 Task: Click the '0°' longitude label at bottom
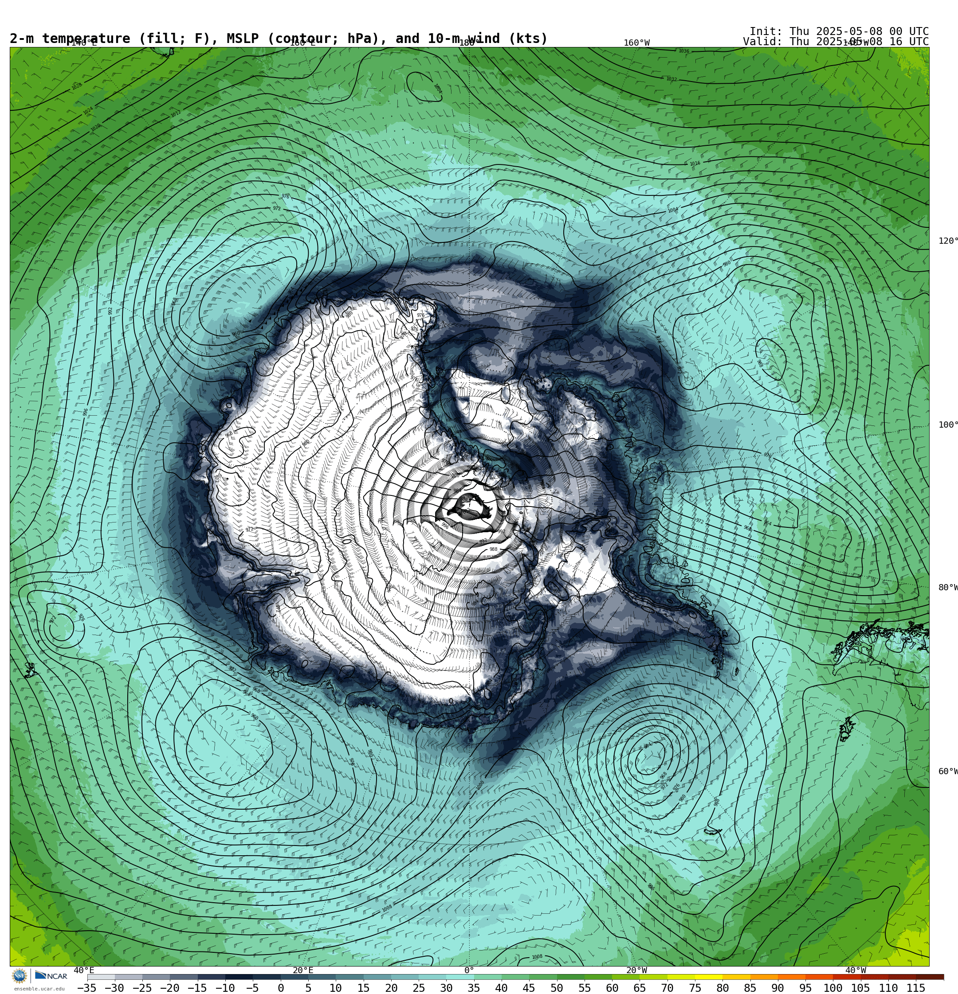pyautogui.click(x=469, y=970)
